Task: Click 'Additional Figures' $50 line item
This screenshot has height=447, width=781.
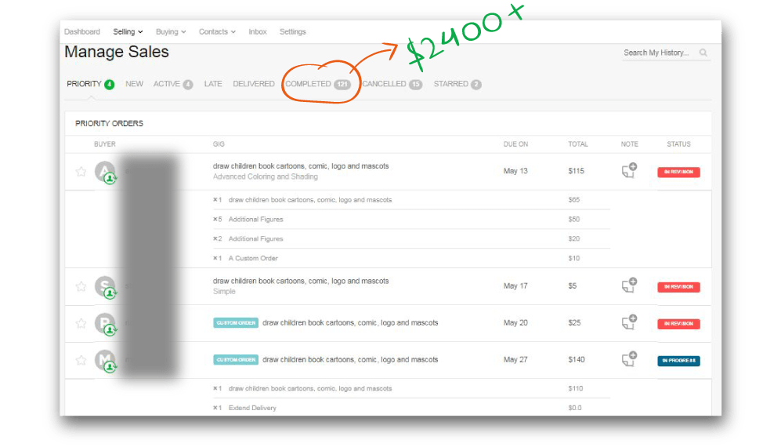Action: (255, 219)
